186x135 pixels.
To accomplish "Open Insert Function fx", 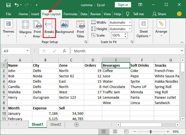I will pos(64,51).
